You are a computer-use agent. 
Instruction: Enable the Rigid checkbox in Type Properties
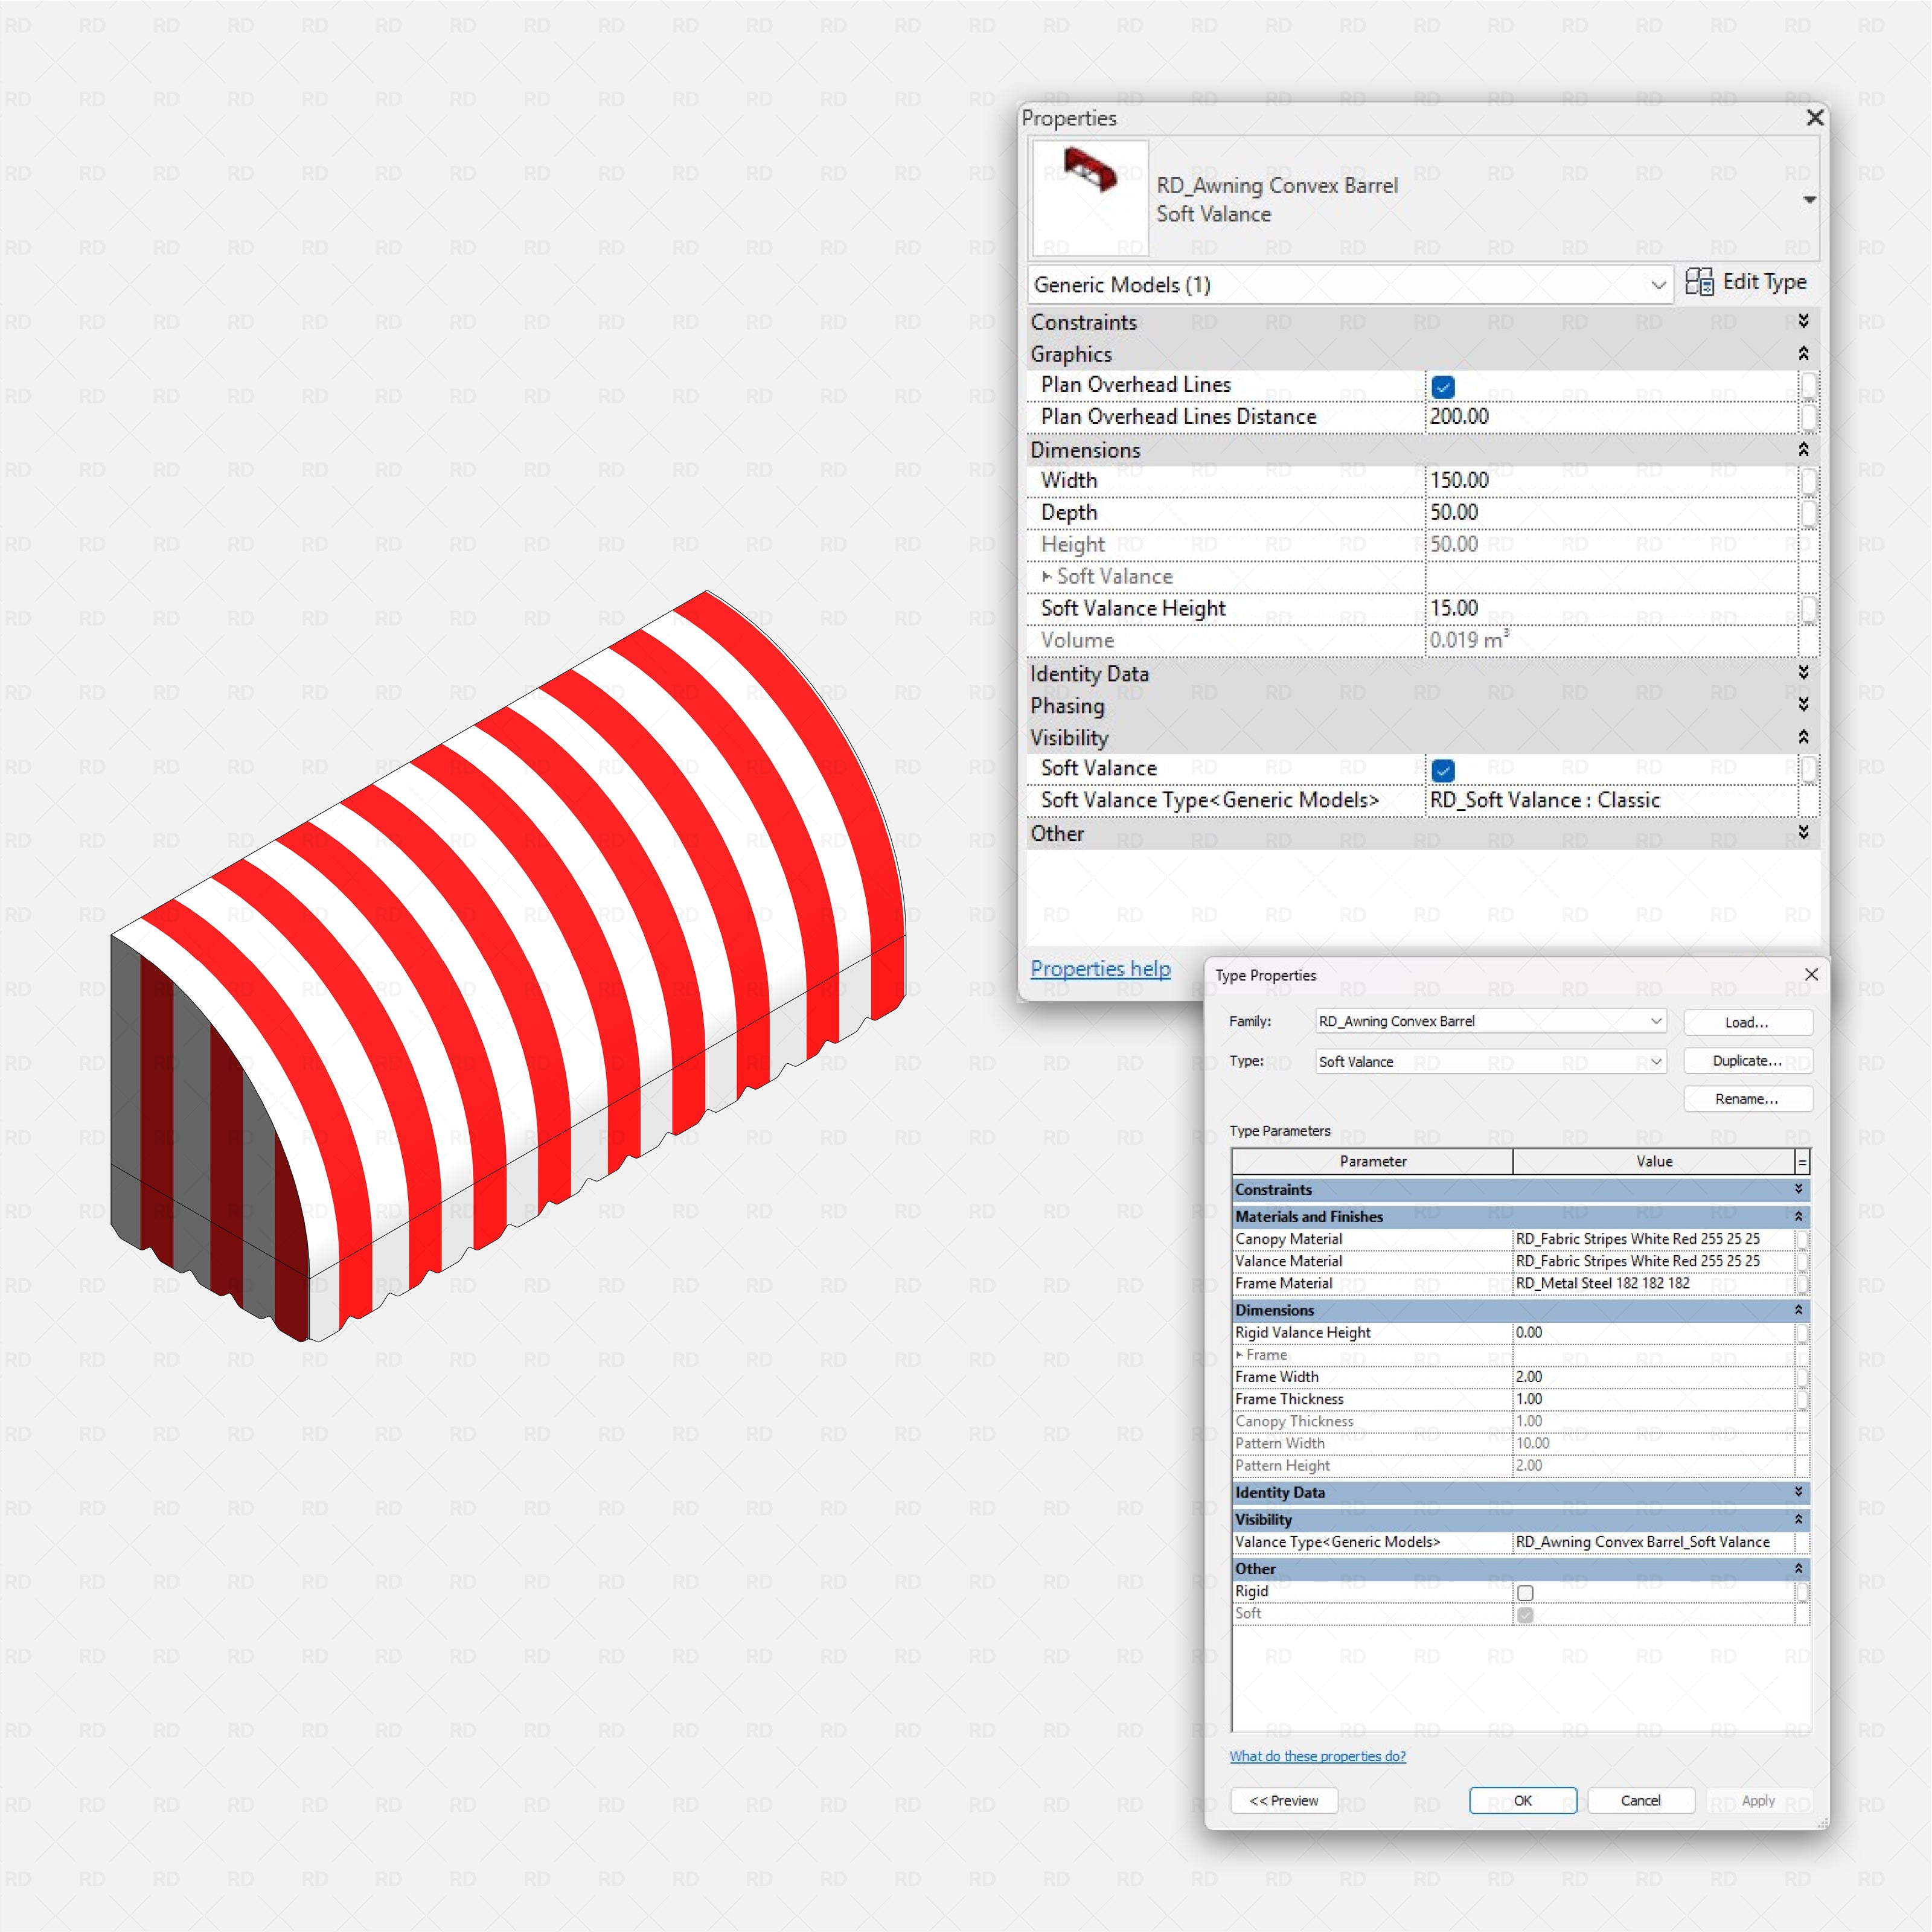point(1525,1593)
